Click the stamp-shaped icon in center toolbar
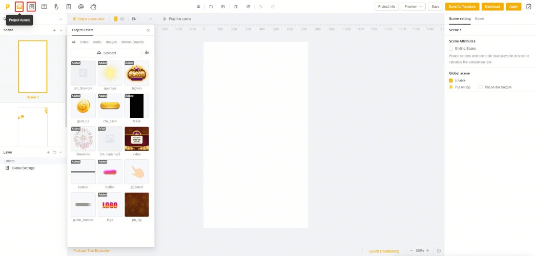This screenshot has width=536, height=256. click(198, 7)
